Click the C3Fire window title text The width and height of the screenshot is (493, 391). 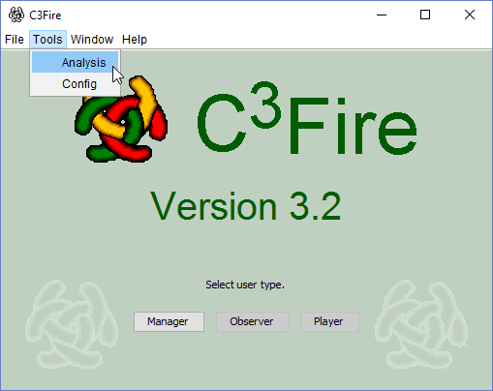46,15
